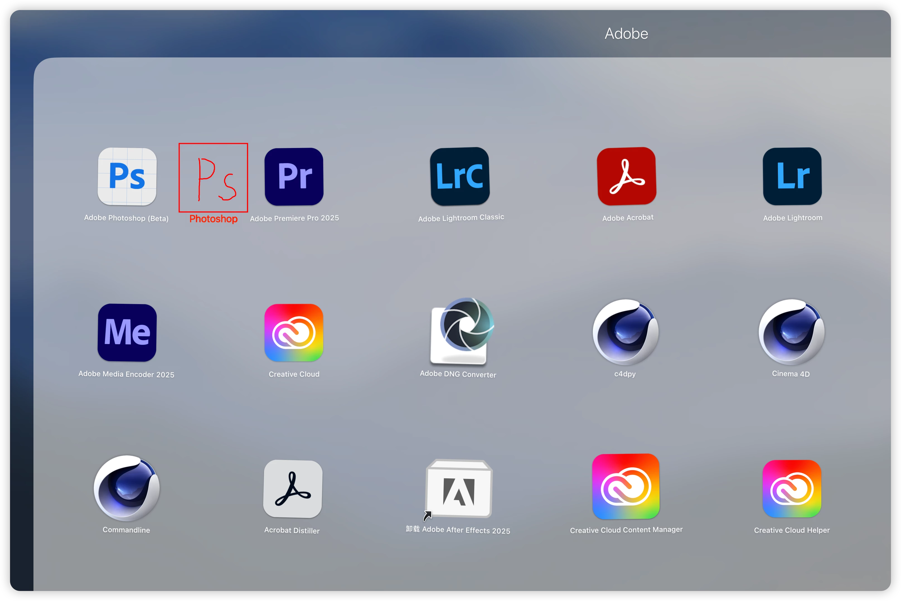Open the c4dpy application icon
The image size is (901, 601).
pos(626,331)
